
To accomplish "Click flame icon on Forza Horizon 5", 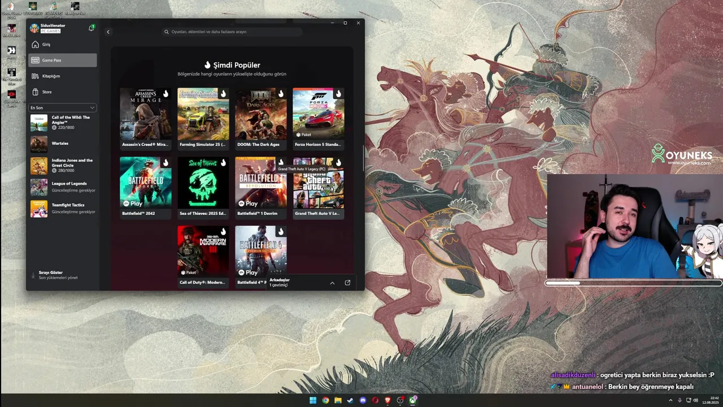I will 338,94.
